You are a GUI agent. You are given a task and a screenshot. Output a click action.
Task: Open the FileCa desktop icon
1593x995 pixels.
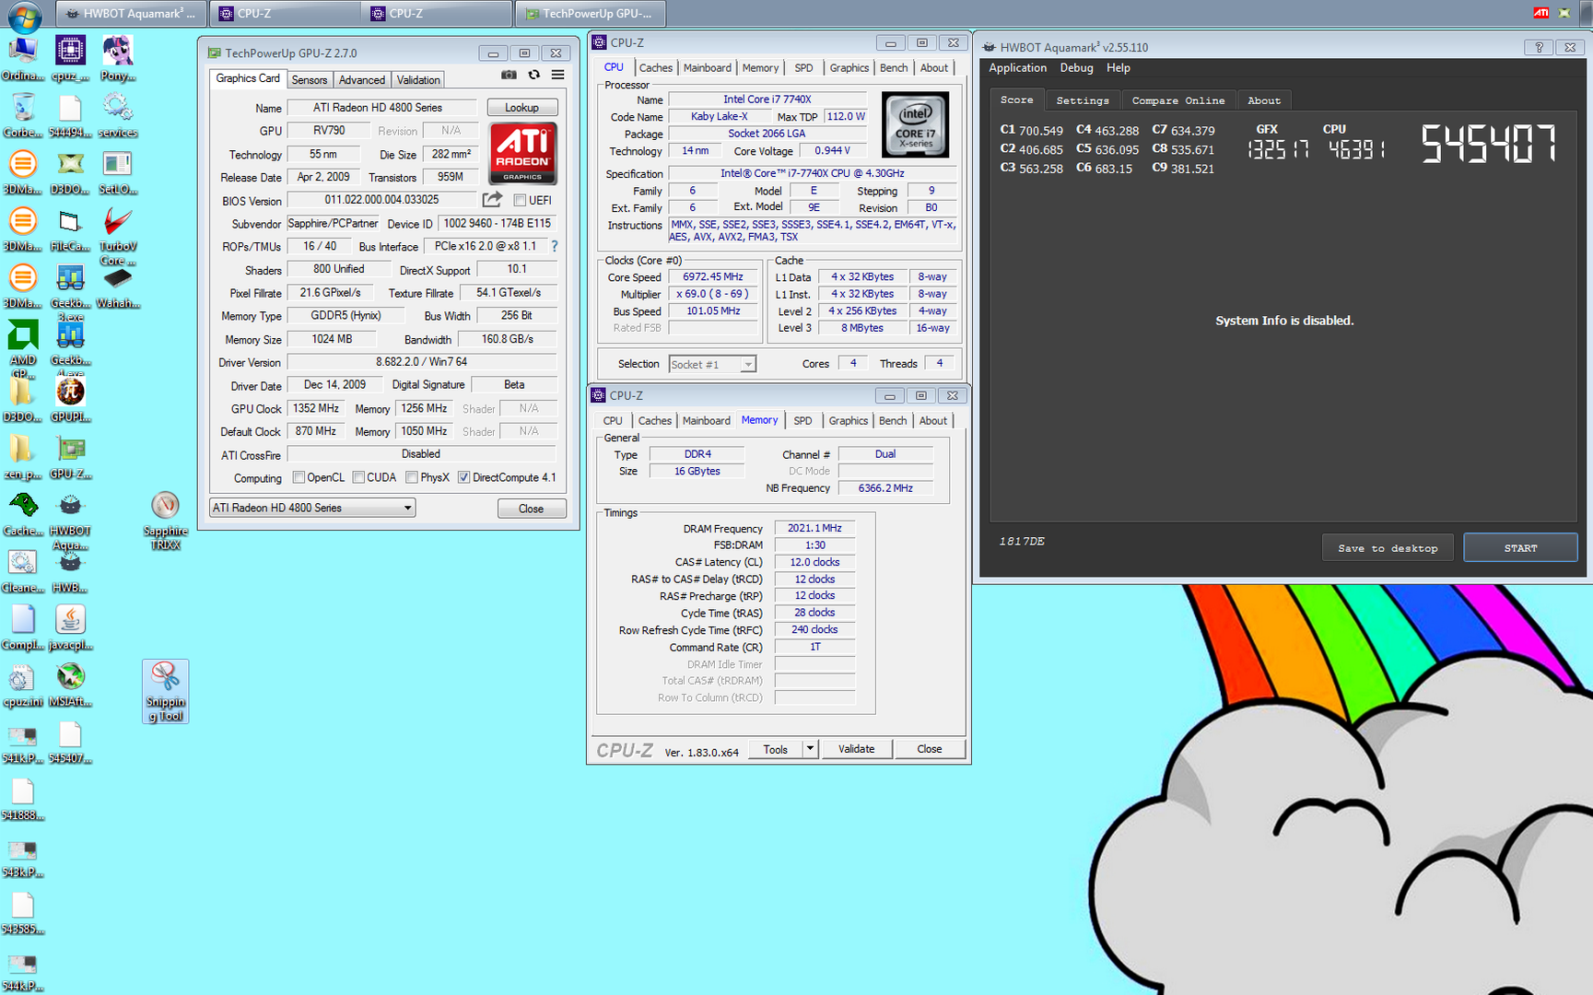pyautogui.click(x=70, y=229)
